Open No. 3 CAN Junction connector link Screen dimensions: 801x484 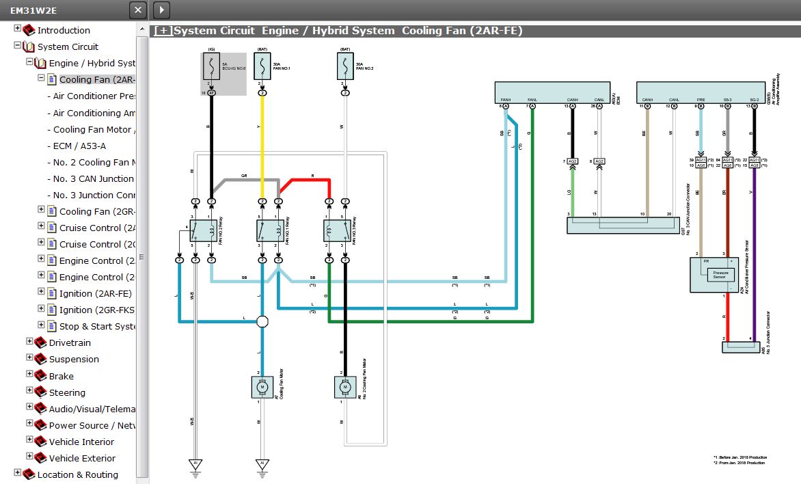click(93, 178)
